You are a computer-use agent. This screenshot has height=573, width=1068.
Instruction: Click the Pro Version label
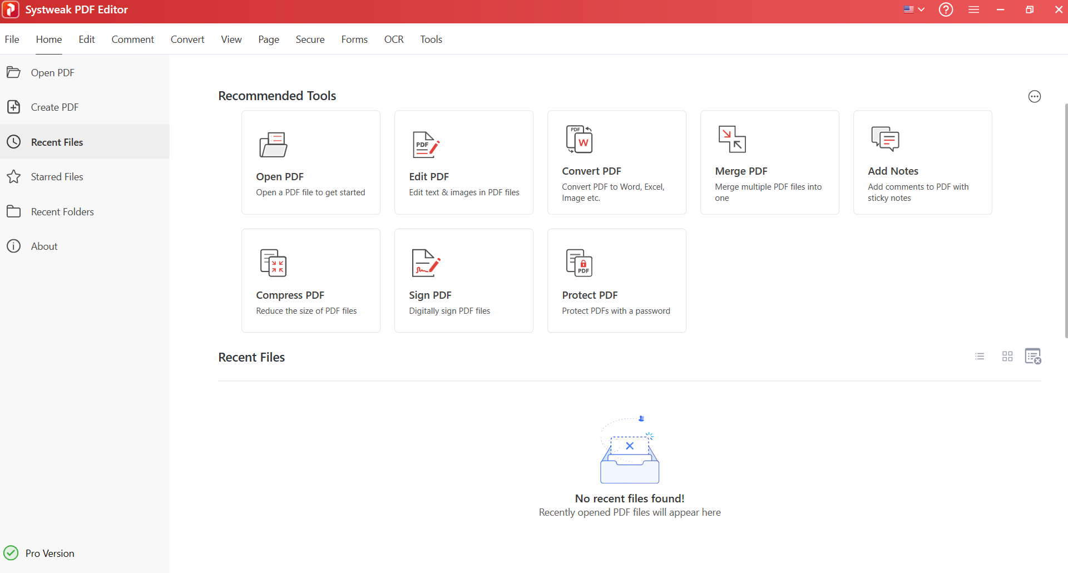50,554
